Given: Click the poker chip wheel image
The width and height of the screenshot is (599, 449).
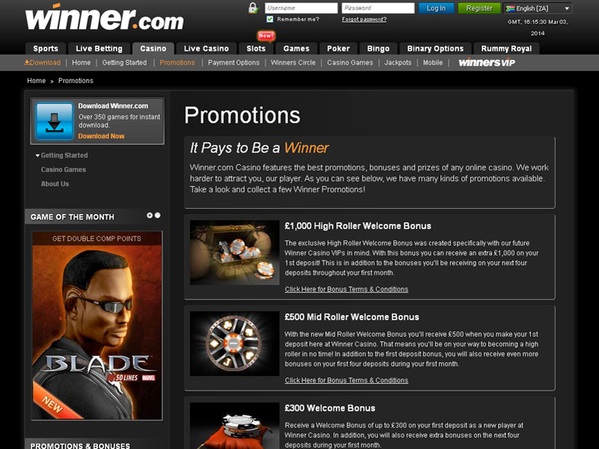Looking at the screenshot, I should pyautogui.click(x=234, y=343).
